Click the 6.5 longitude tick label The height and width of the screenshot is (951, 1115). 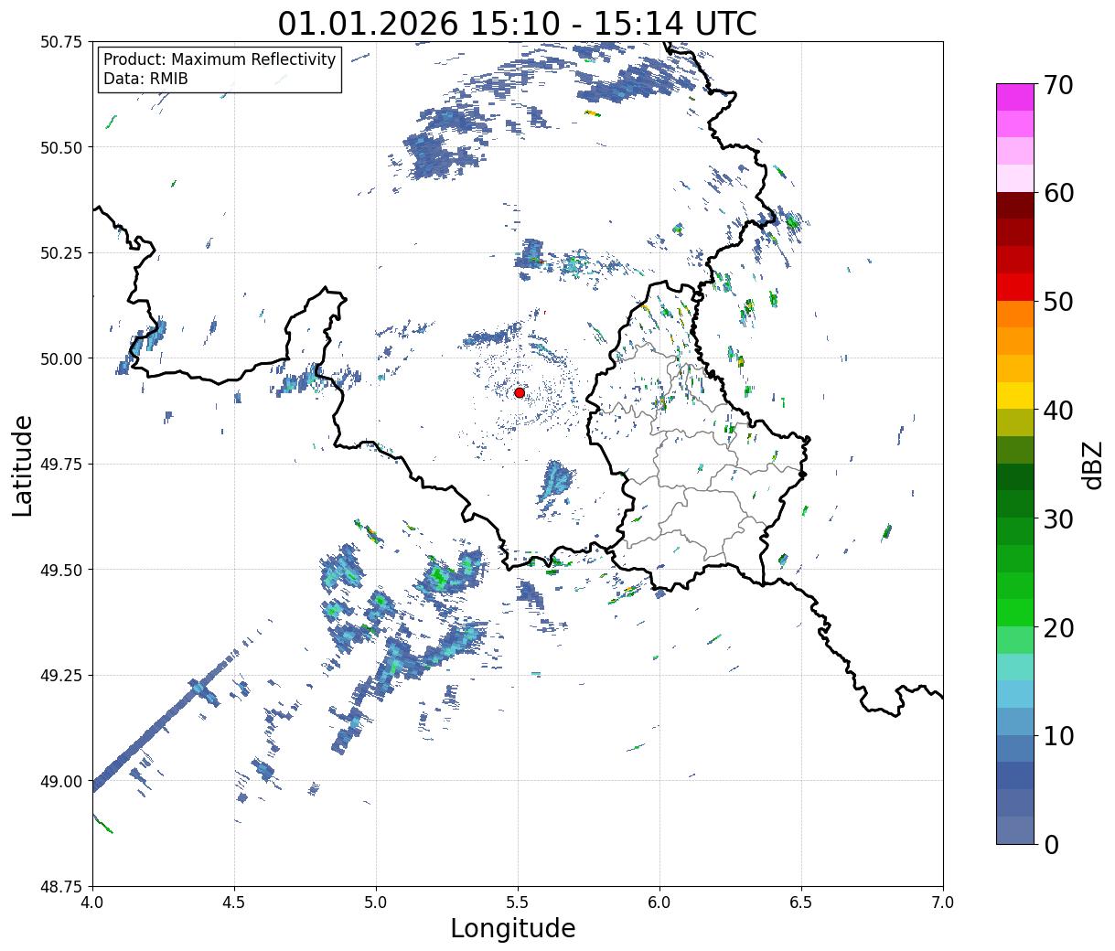[801, 902]
